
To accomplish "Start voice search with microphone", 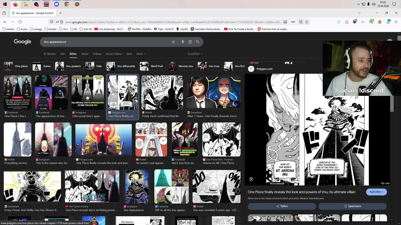I will point(183,42).
